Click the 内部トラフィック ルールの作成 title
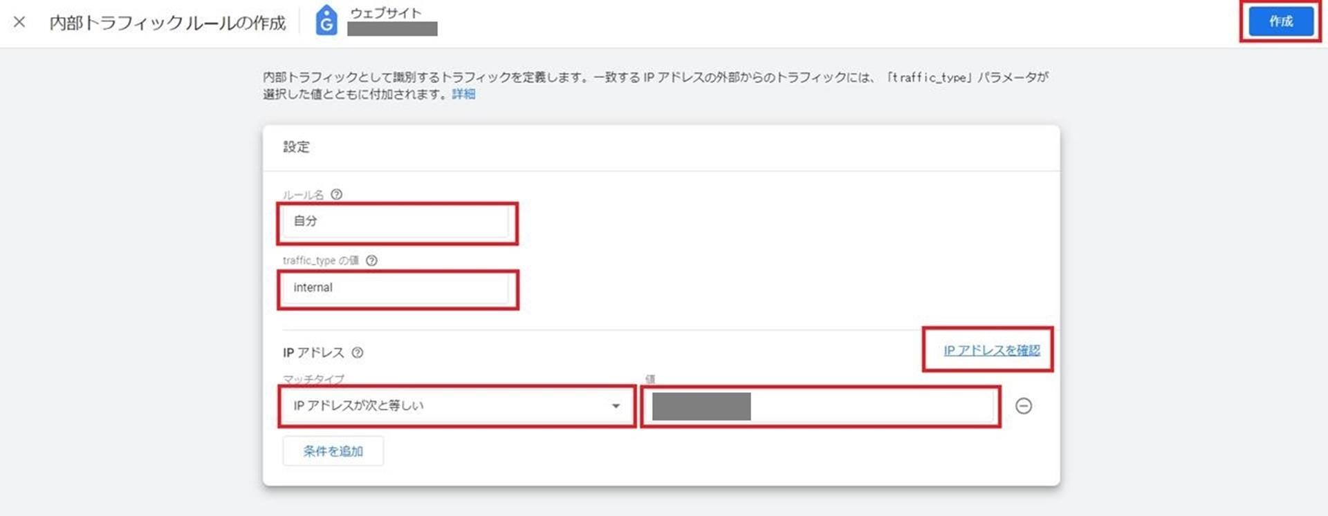The width and height of the screenshot is (1328, 516). [x=167, y=23]
